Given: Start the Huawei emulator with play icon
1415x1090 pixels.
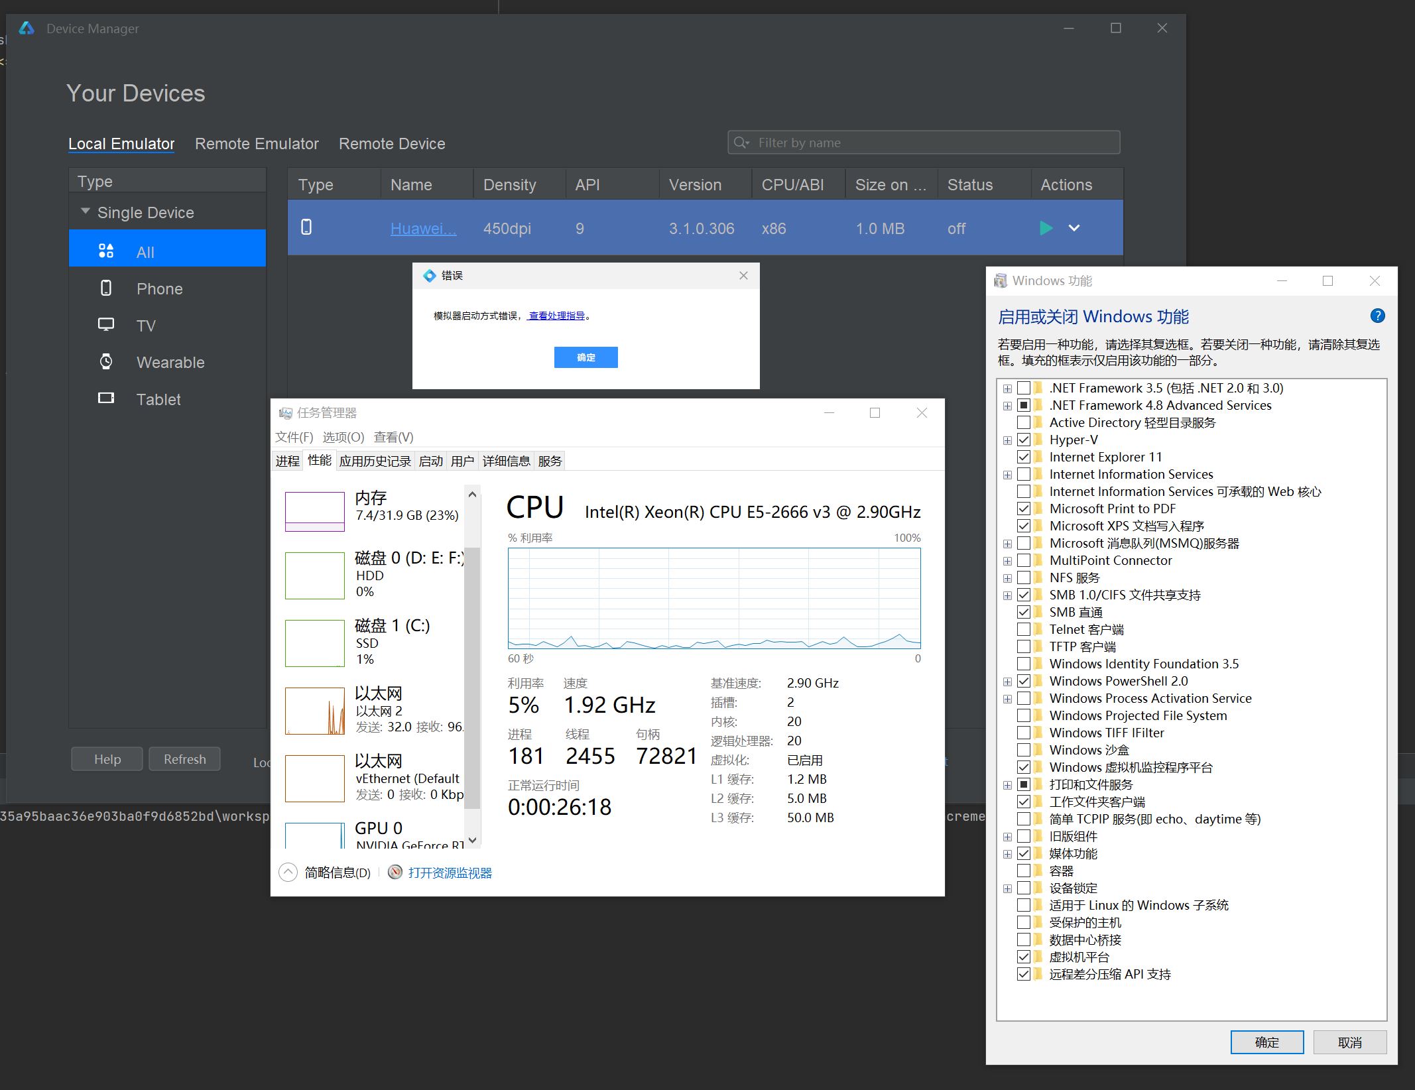Looking at the screenshot, I should click(x=1046, y=229).
